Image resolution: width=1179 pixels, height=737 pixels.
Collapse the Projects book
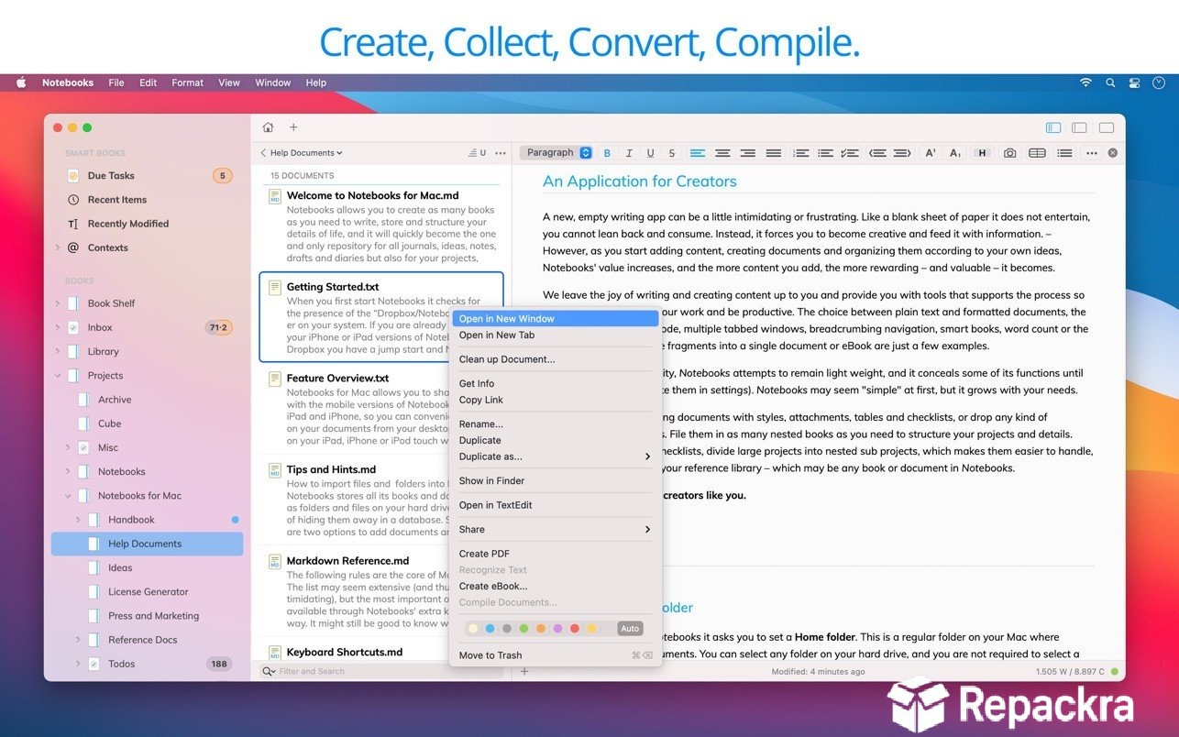(x=58, y=376)
